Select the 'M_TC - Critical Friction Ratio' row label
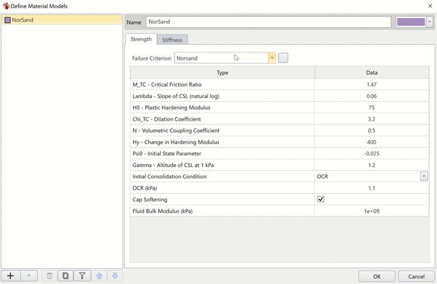Viewport: 437px width, 284px height. click(x=167, y=84)
